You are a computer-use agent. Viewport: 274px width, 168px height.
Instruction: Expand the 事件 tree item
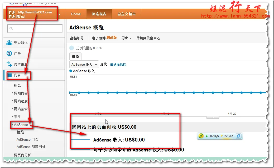[x=12, y=117]
